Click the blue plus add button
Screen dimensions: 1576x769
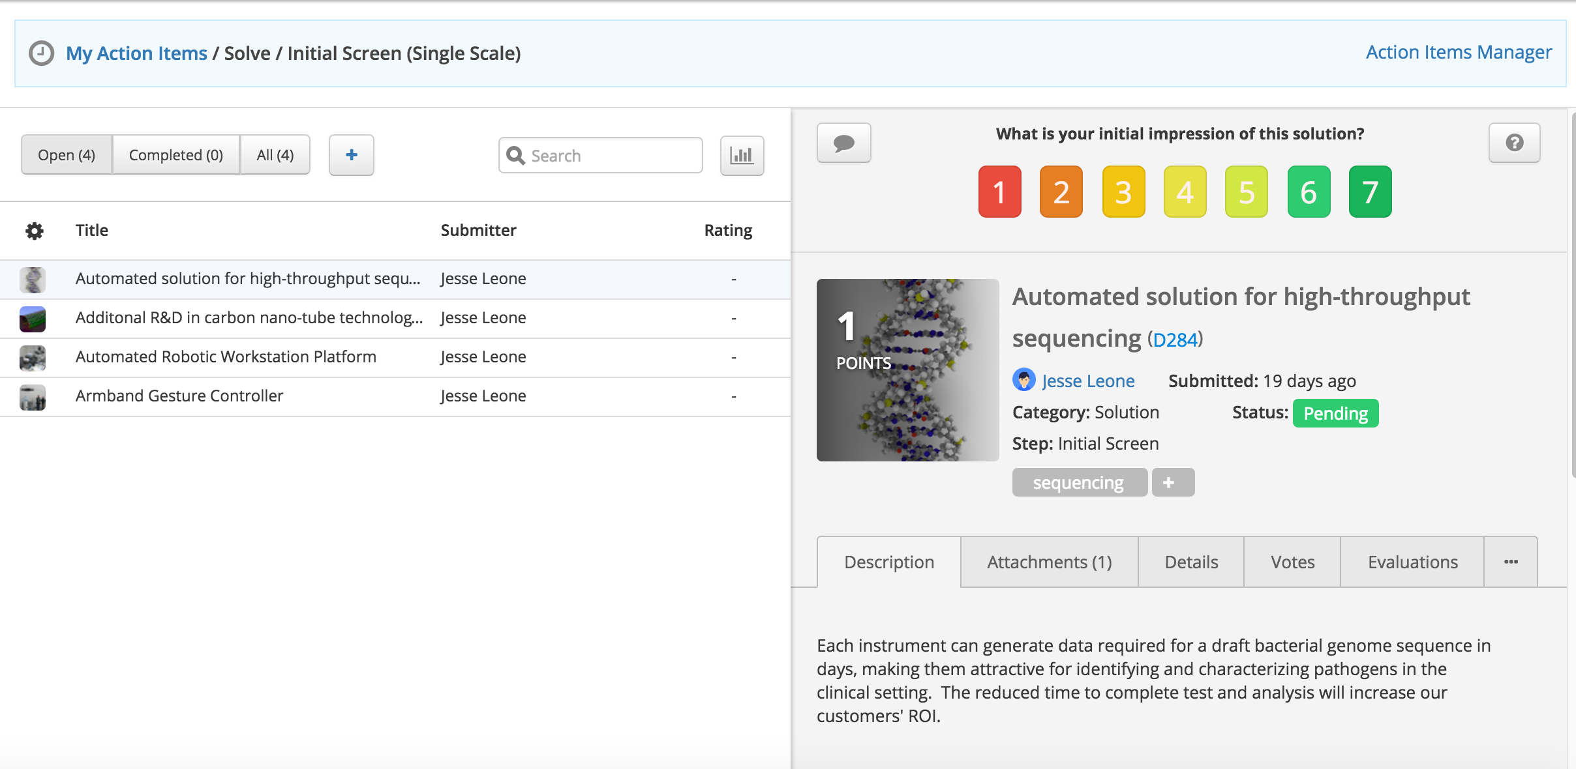pos(351,155)
